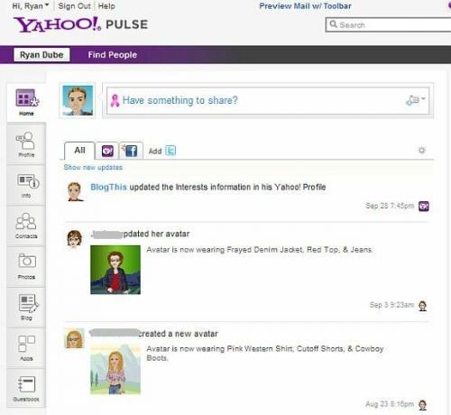Open the denim jacket avatar image
The height and width of the screenshot is (415, 451).
click(115, 270)
